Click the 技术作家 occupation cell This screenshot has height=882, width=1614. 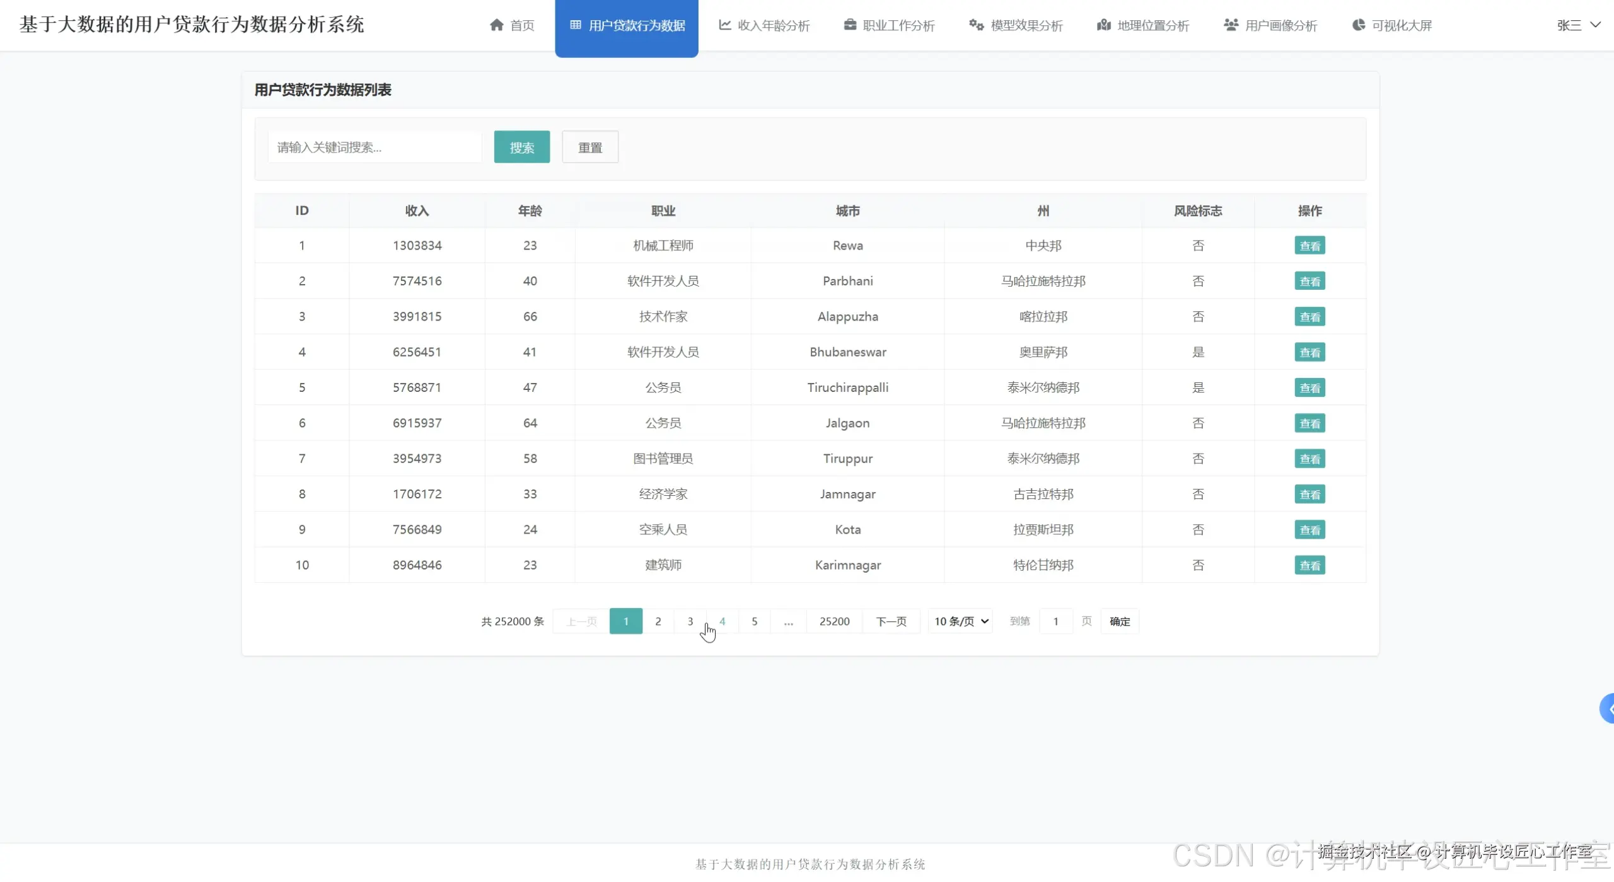(x=663, y=317)
